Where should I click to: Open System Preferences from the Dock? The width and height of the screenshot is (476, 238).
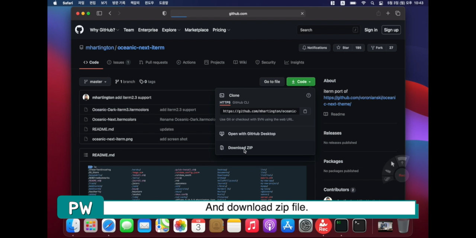tap(306, 225)
